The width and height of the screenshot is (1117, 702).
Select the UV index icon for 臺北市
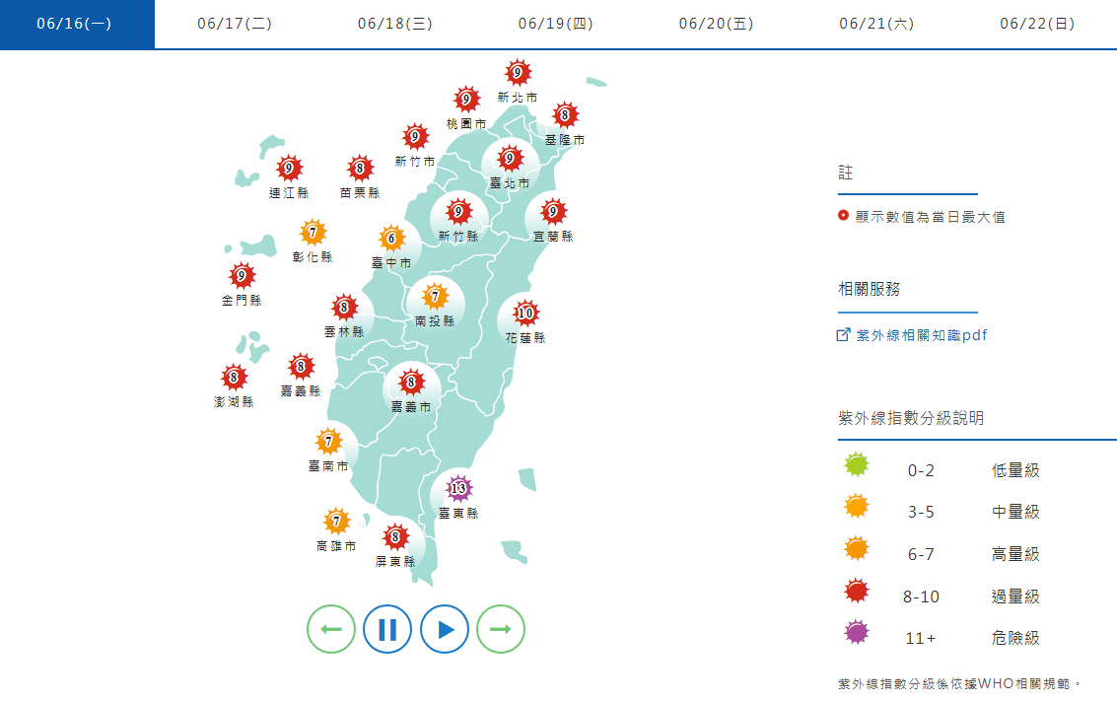[510, 156]
